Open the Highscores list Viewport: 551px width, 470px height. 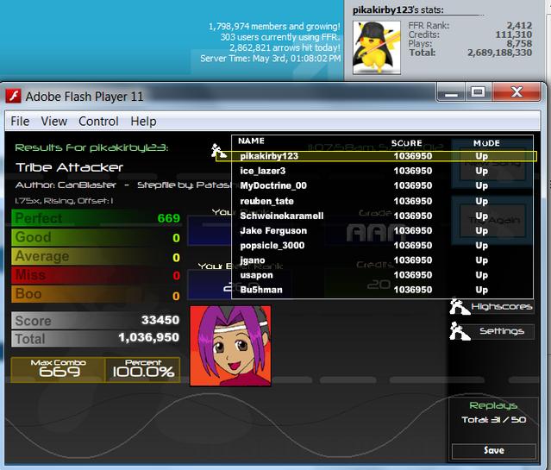coord(502,306)
